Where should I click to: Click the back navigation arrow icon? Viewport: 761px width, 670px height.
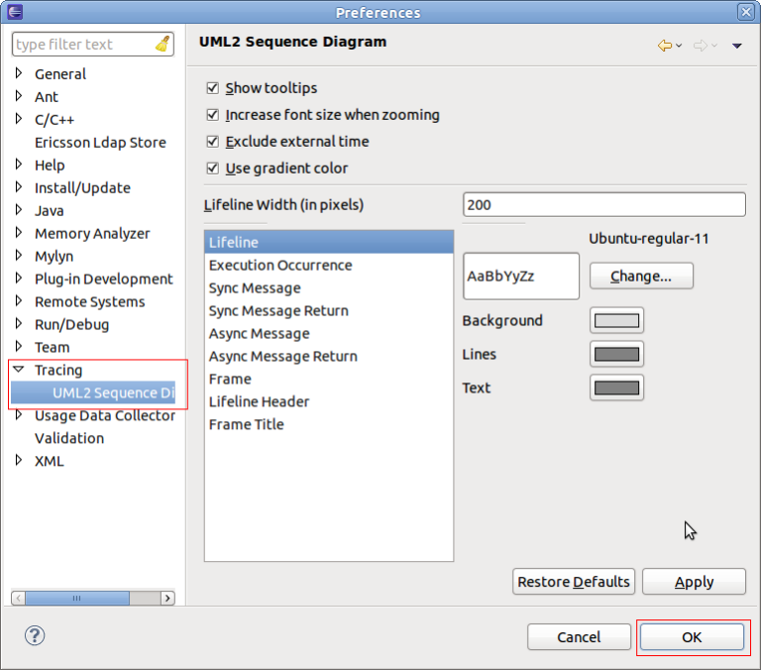point(665,46)
